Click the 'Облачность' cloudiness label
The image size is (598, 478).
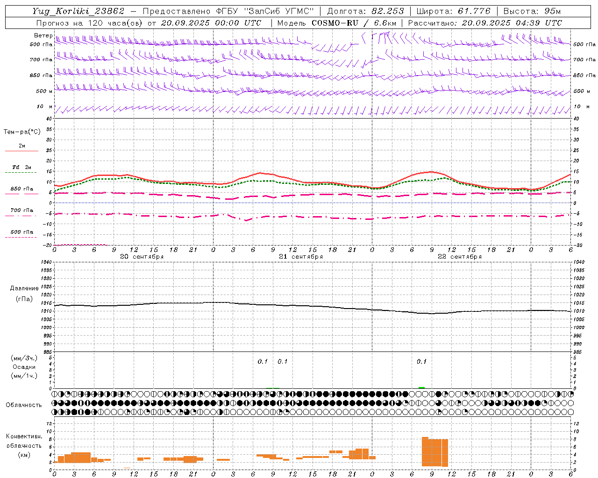24,405
